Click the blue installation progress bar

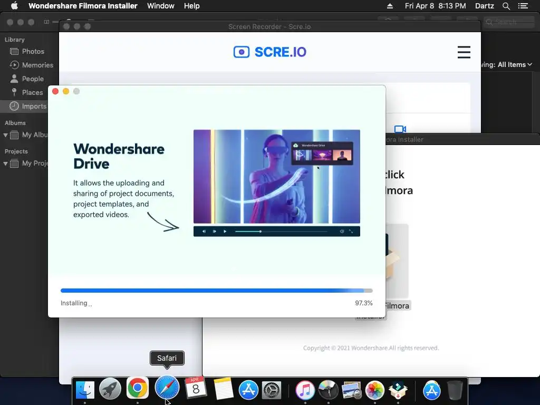tap(217, 291)
